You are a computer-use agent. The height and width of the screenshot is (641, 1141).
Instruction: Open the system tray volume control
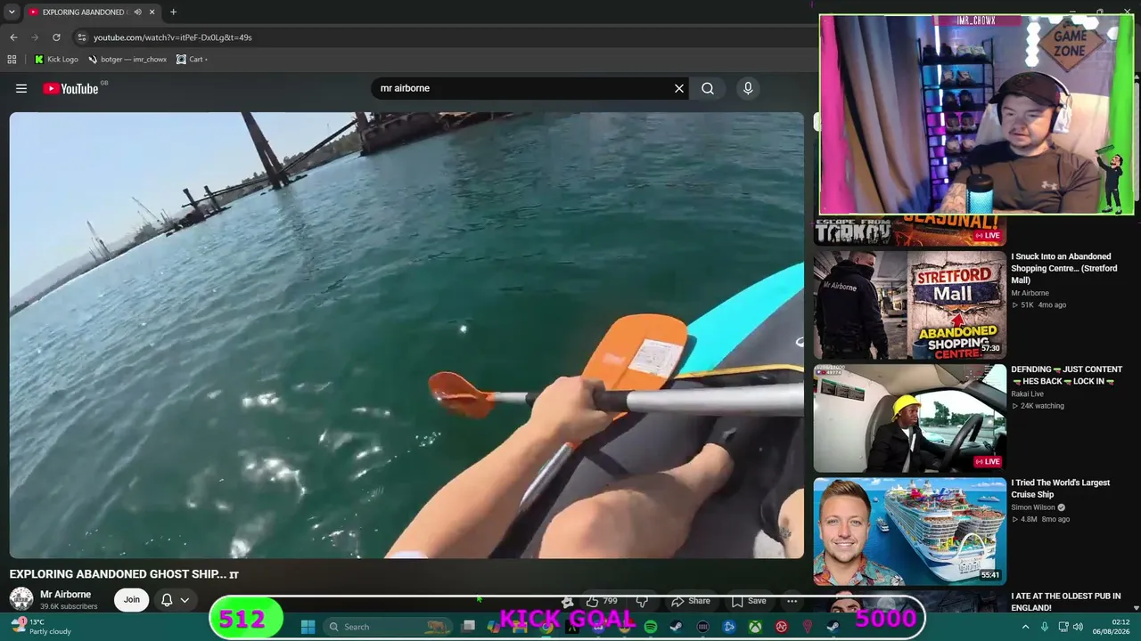[x=1078, y=627]
